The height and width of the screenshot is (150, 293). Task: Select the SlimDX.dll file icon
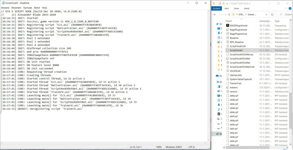pyautogui.click(x=228, y=71)
